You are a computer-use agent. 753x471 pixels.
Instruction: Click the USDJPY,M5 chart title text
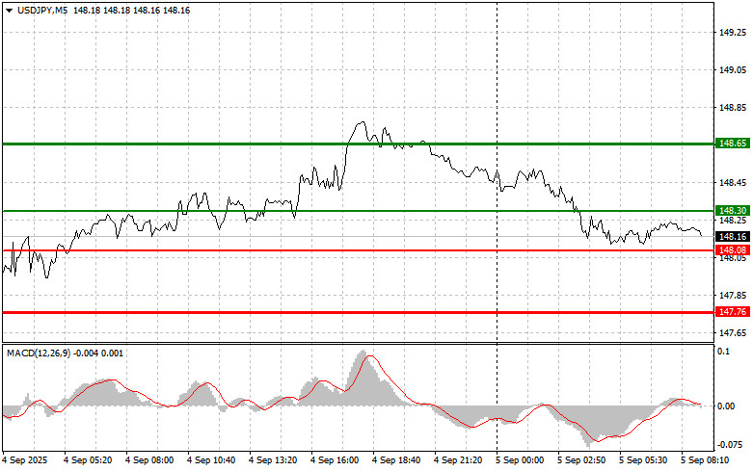click(x=41, y=10)
